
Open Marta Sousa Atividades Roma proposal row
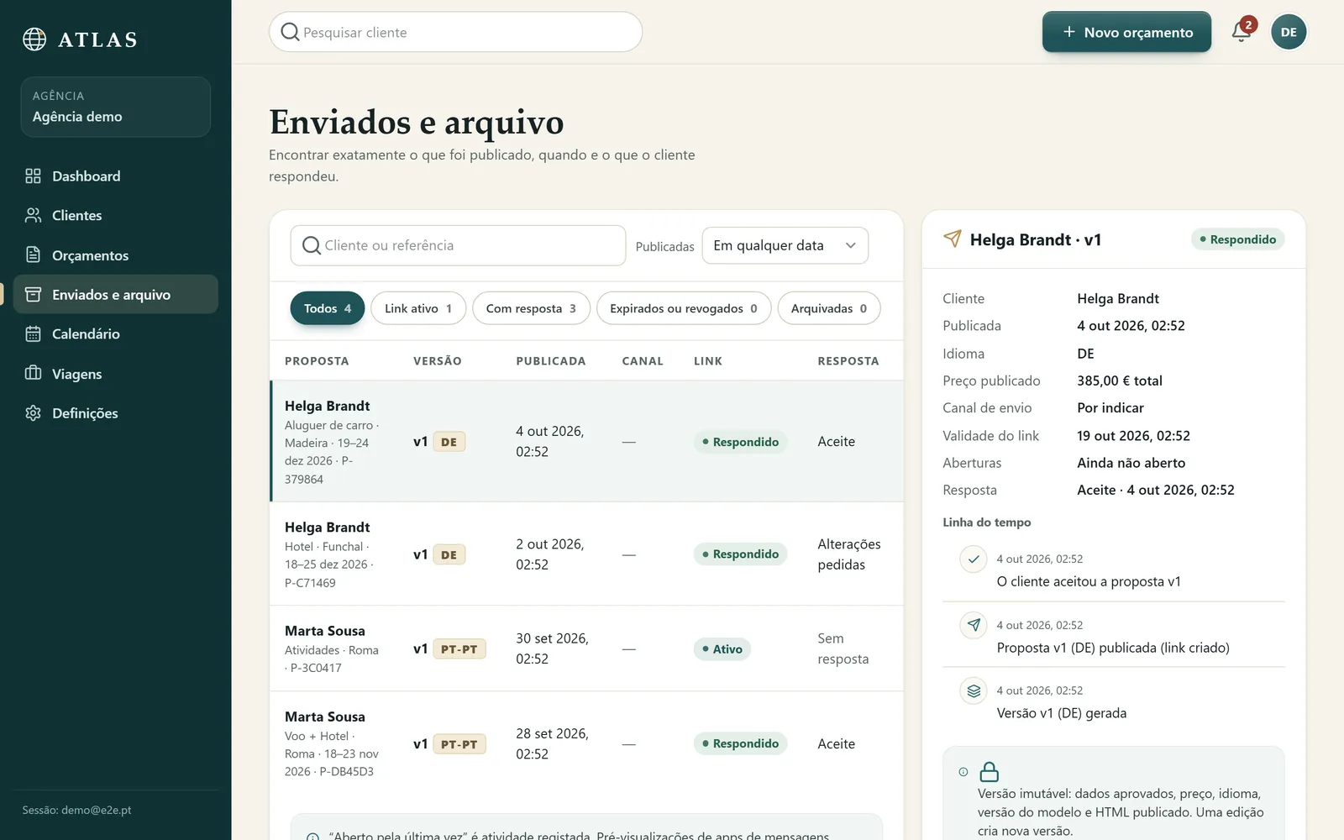pyautogui.click(x=586, y=648)
